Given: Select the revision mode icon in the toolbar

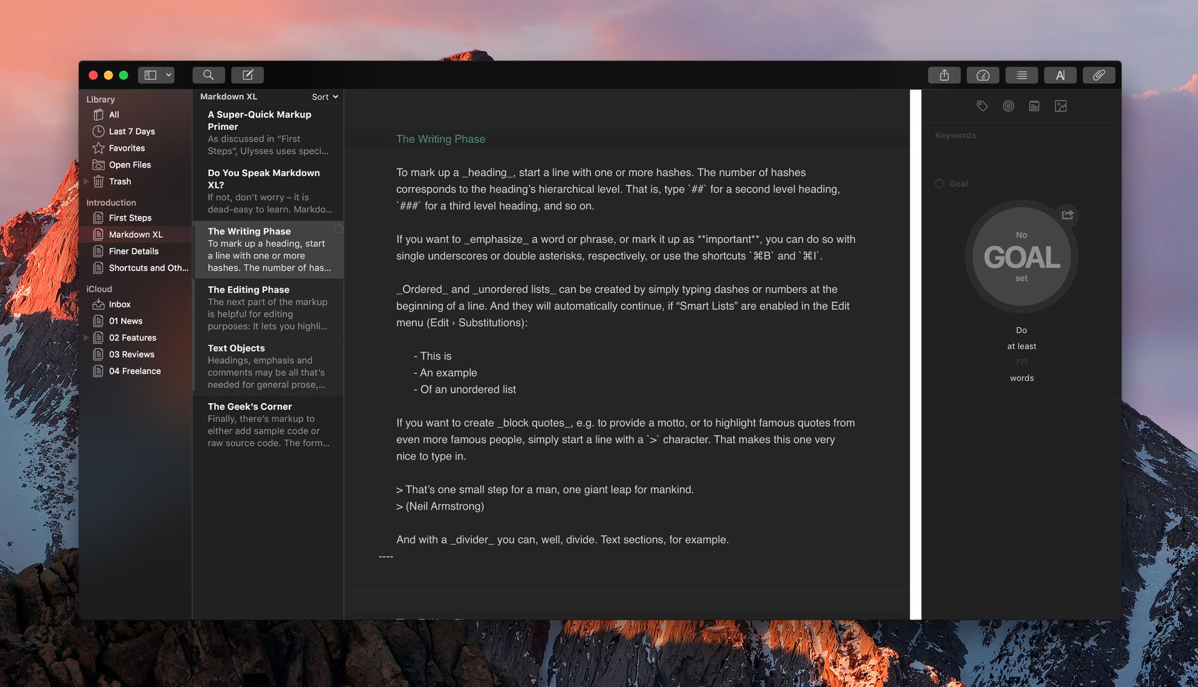Looking at the screenshot, I should [x=1060, y=75].
